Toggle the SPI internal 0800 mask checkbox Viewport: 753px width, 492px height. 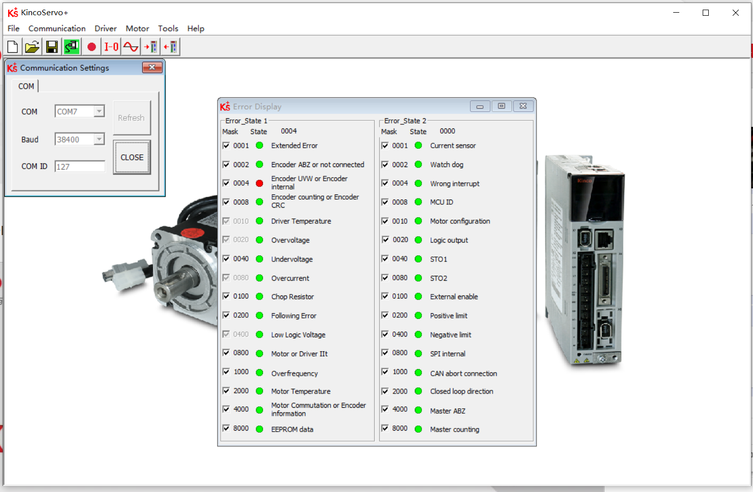click(385, 352)
